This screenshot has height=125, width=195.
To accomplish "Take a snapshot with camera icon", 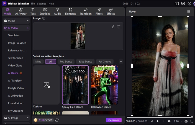I will pyautogui.click(x=186, y=121).
